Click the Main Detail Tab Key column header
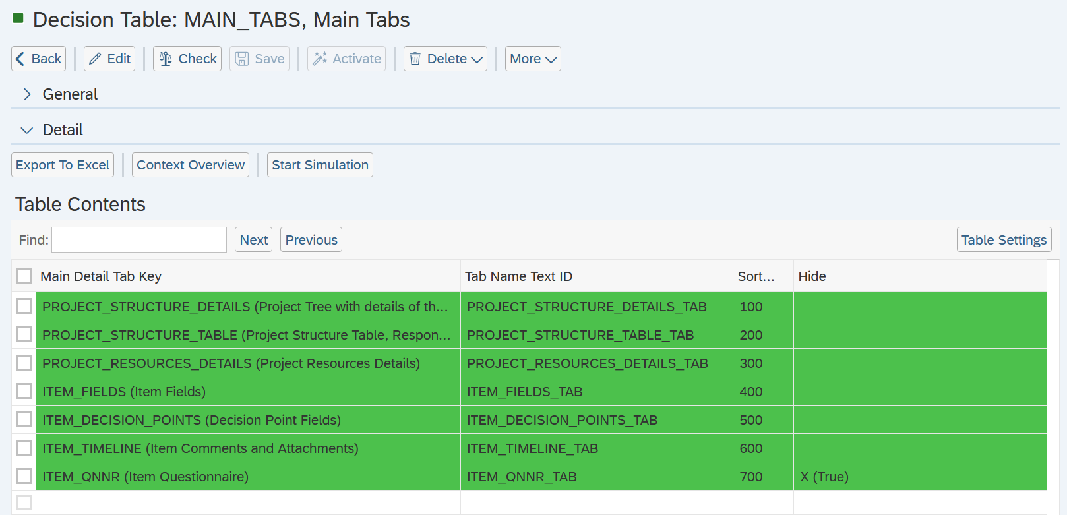This screenshot has height=515, width=1067. 101,276
